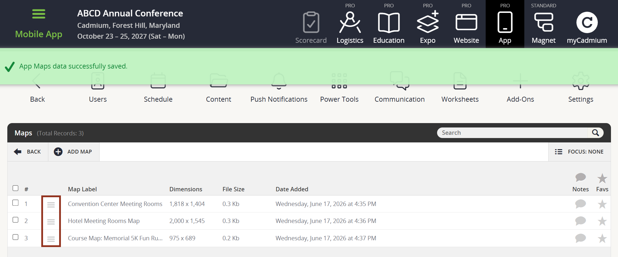Favorite Hotel Meeting Rooms Map

pos(602,221)
